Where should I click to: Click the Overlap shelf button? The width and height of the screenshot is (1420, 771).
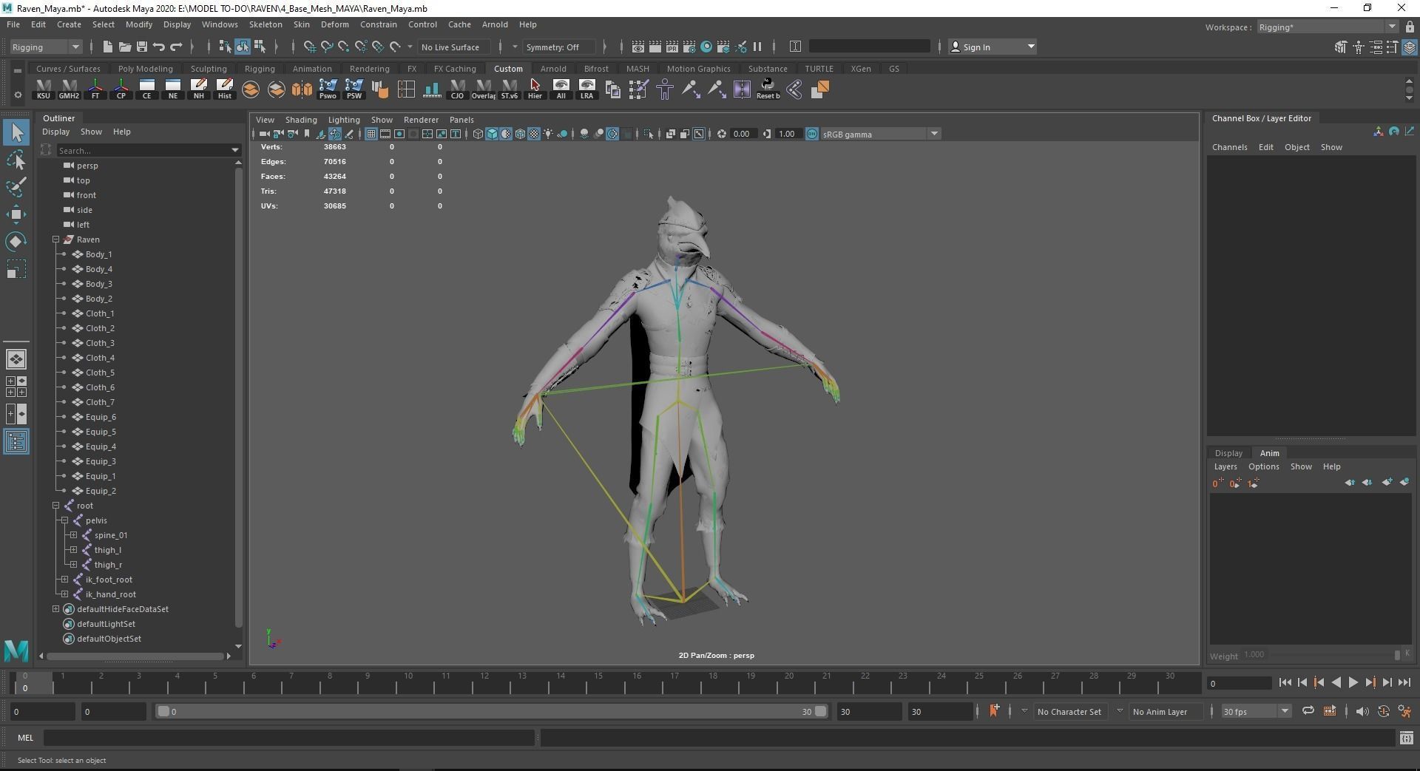click(484, 89)
